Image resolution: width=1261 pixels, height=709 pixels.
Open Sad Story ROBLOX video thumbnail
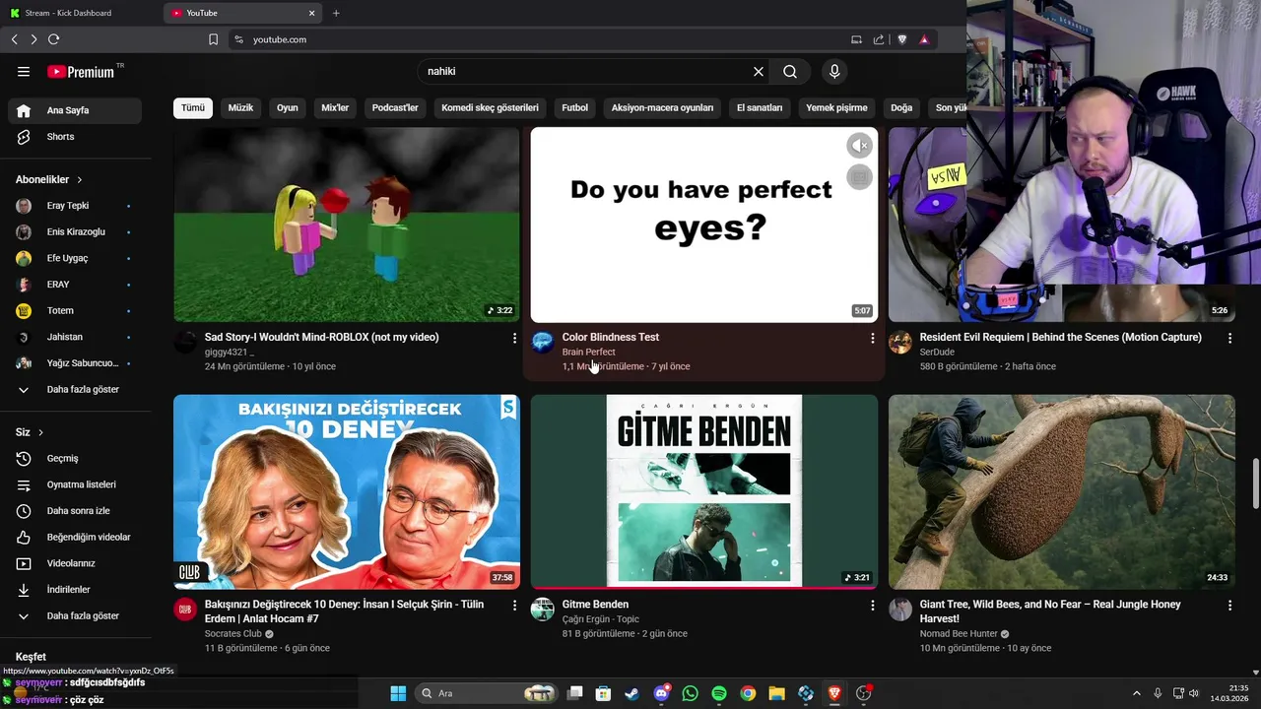[347, 225]
